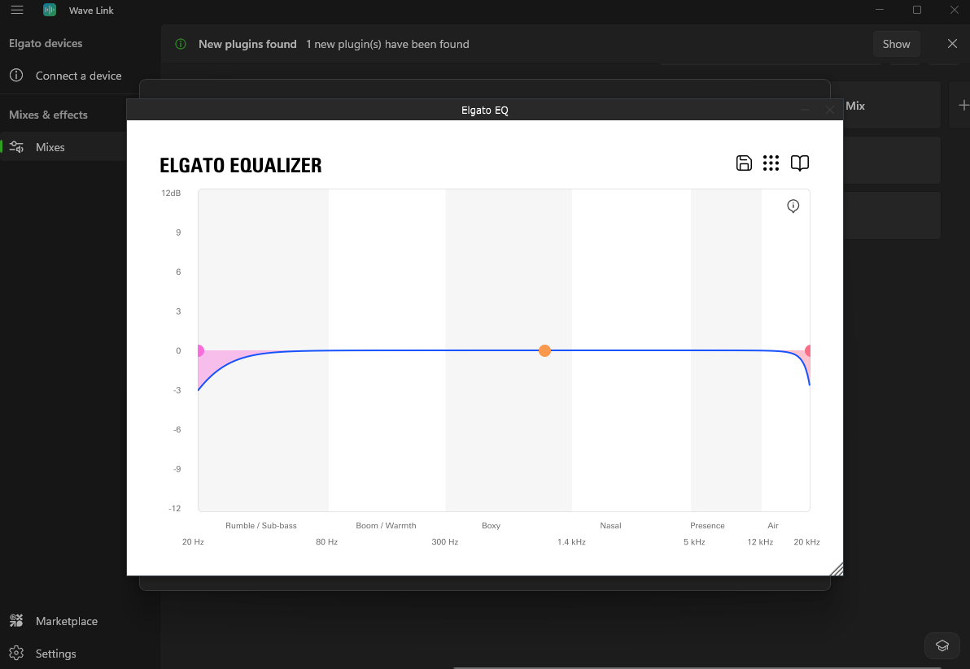
Task: Click the green info icon in notification
Action: (x=181, y=44)
